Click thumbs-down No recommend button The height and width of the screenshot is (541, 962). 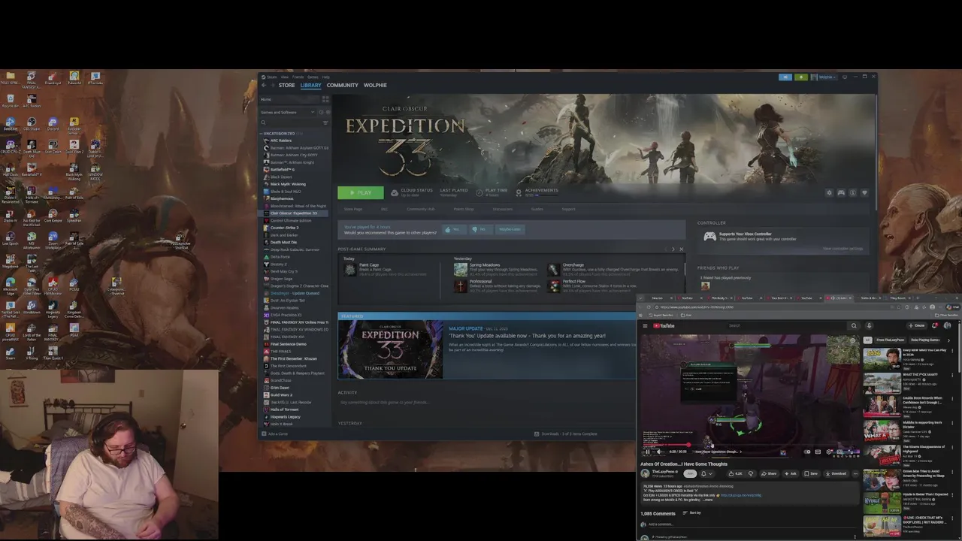[481, 229]
